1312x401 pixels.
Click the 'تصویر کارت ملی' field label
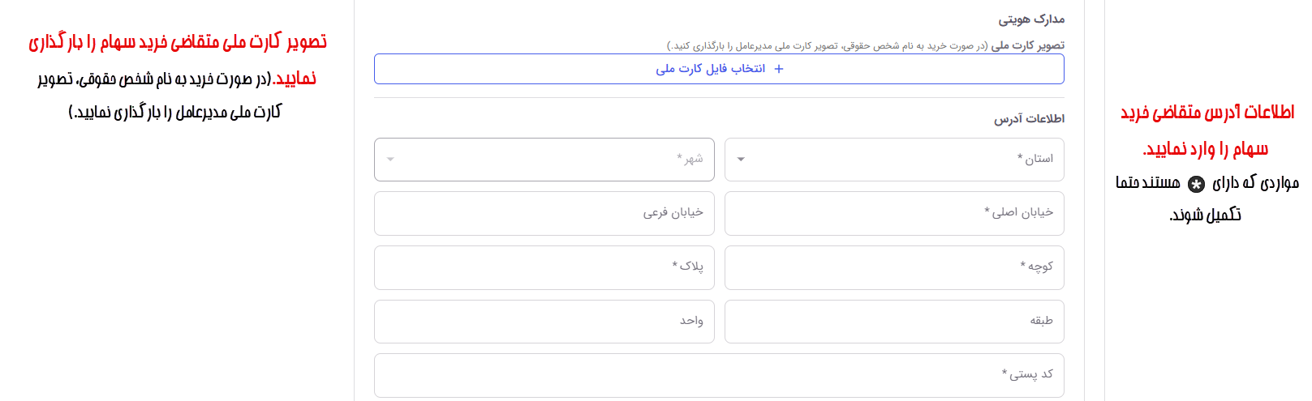(x=1028, y=45)
